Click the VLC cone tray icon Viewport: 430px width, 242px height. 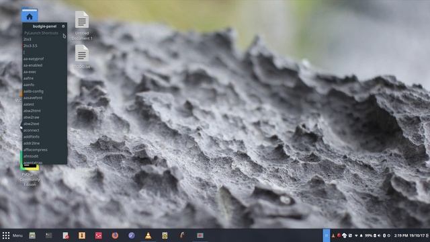[x=333, y=236]
